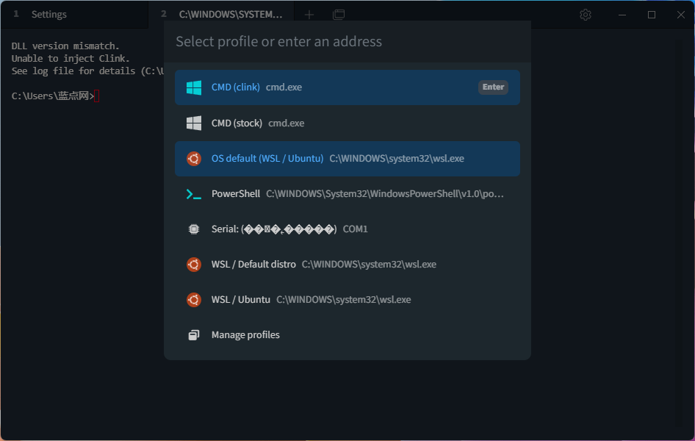Maximize the terminal window

pos(652,15)
